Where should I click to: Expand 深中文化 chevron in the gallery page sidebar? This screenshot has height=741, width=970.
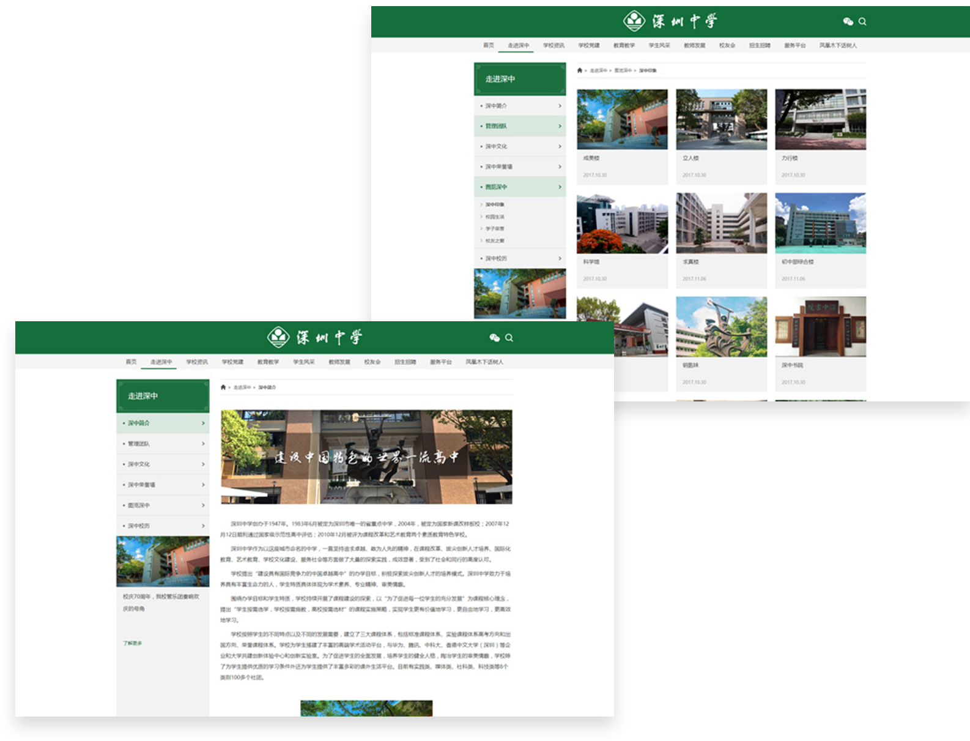(560, 146)
